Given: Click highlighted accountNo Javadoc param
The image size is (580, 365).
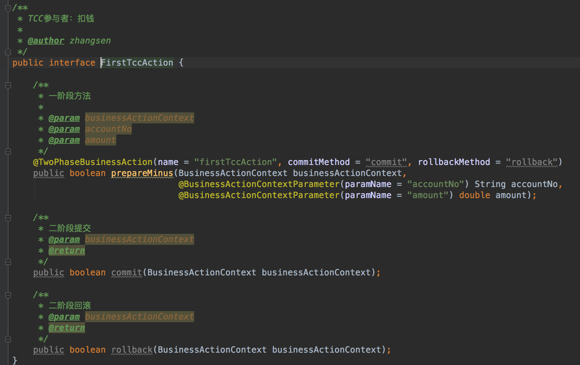Looking at the screenshot, I should coord(108,129).
